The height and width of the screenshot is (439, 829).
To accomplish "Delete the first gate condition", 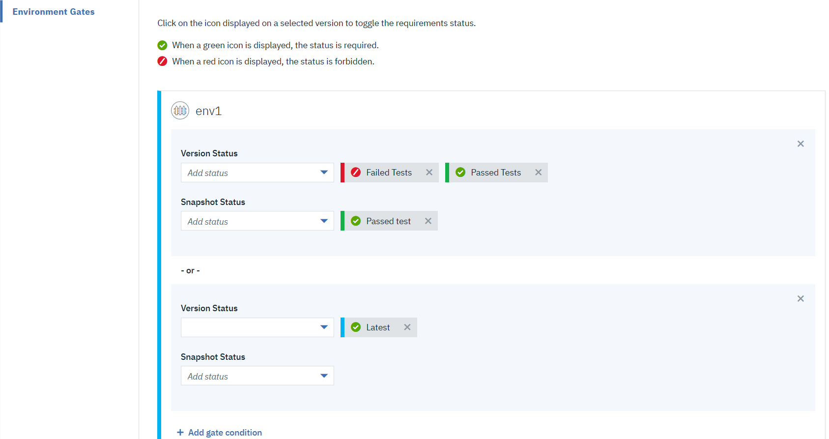I will pyautogui.click(x=800, y=144).
